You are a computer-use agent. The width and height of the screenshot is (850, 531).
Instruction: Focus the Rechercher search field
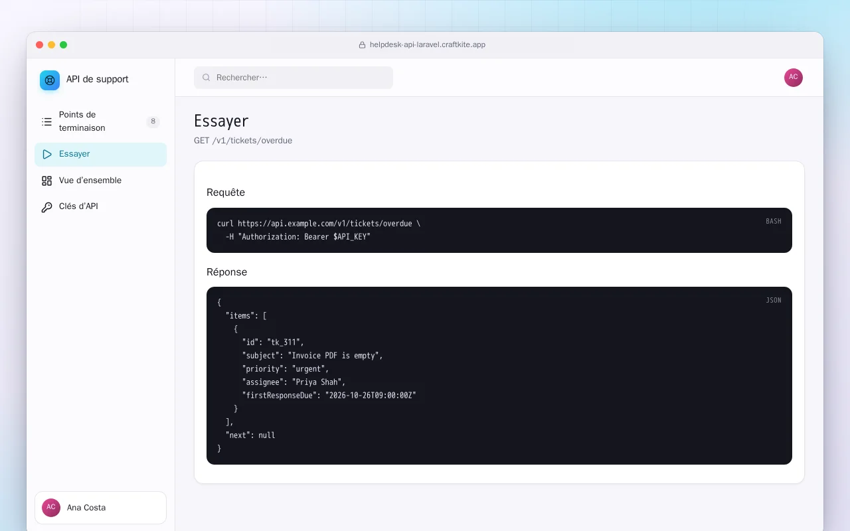294,78
